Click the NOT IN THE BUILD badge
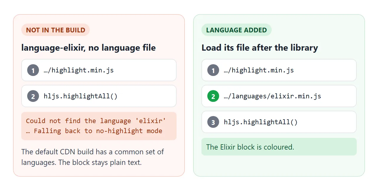This screenshot has height=192, width=378. [56, 30]
